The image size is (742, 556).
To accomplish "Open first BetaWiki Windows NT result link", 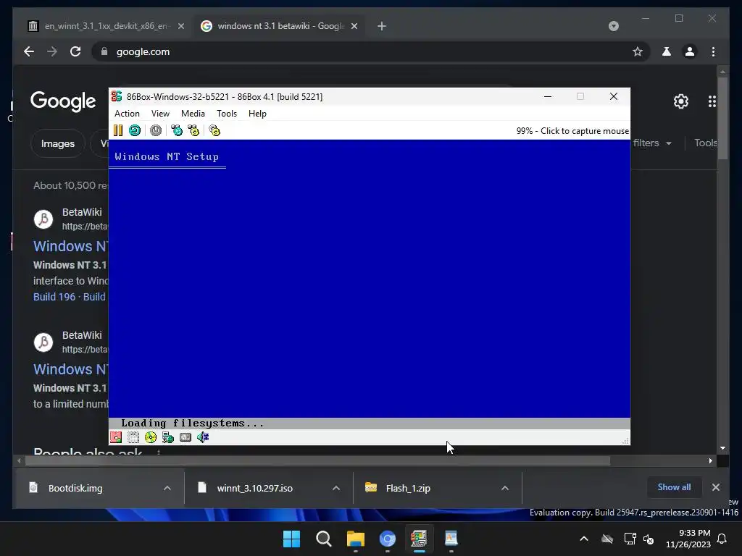I will click(70, 246).
